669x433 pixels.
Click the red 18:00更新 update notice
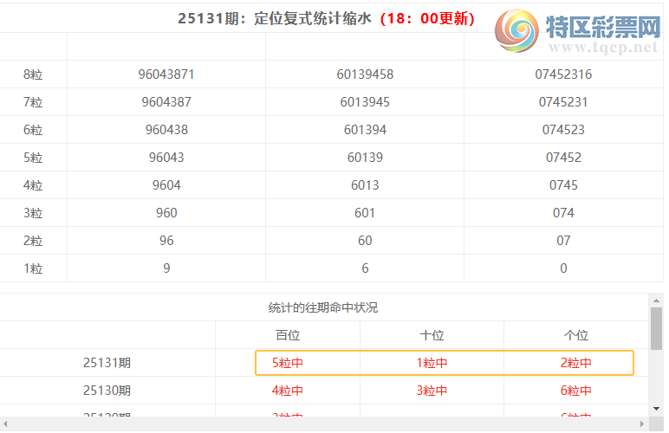click(427, 18)
